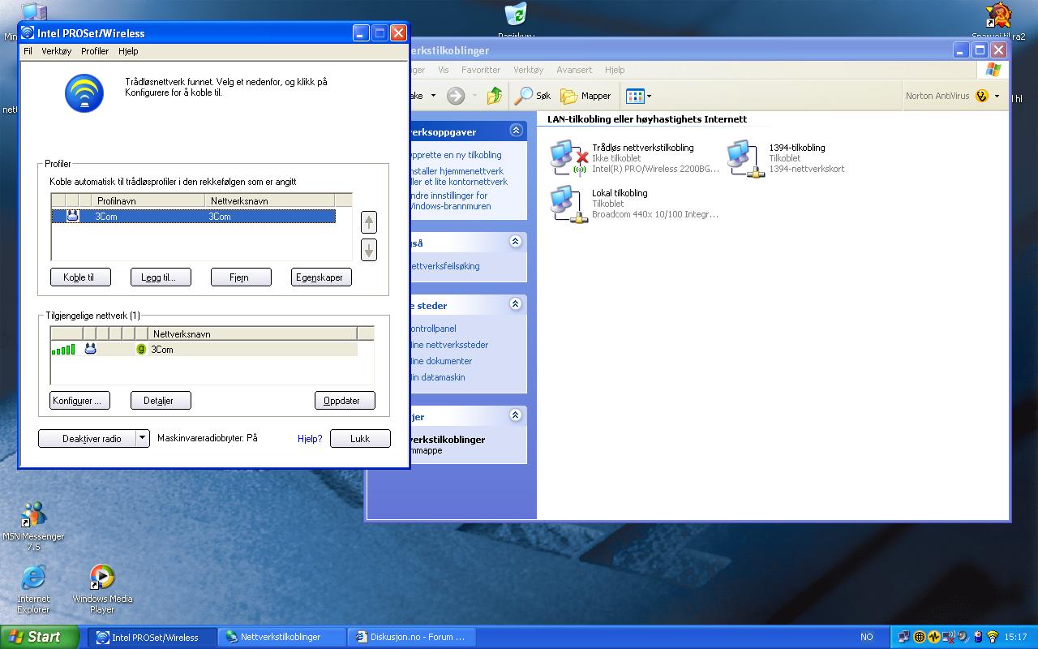Screen dimensions: 1038x649
Task: Click the Mine dokumenter link
Action: pos(441,361)
